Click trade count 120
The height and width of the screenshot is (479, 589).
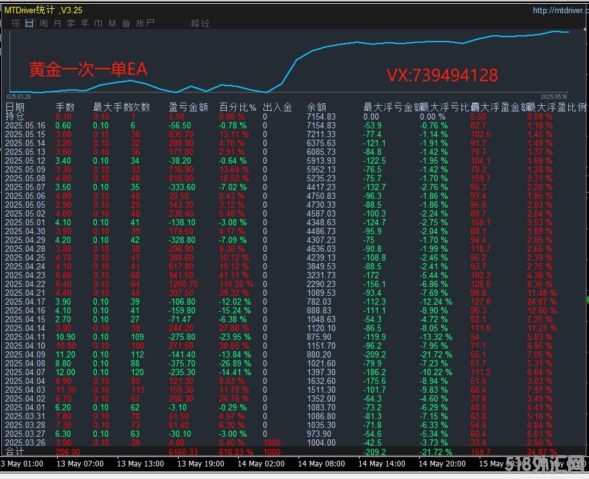[x=138, y=372]
